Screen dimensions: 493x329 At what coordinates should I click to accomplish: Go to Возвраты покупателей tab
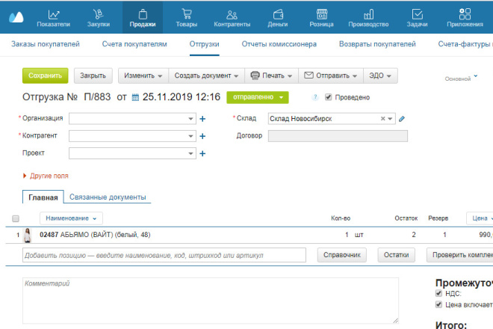(377, 44)
